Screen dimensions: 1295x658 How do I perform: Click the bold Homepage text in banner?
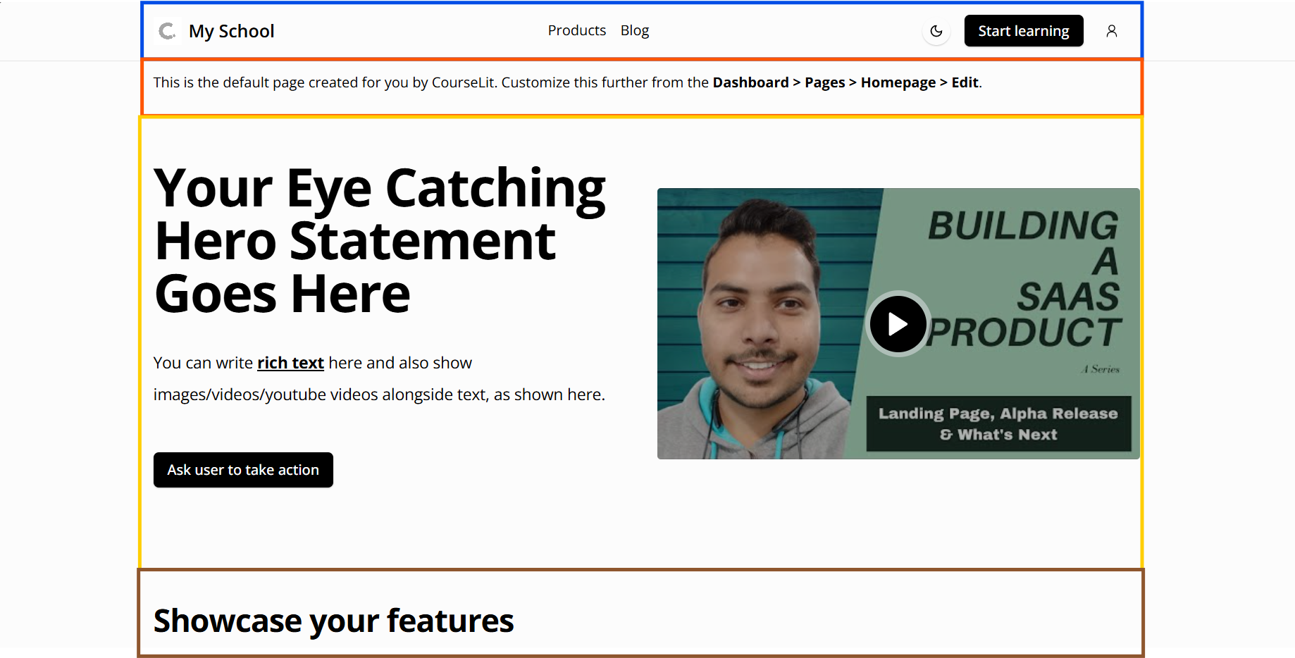[x=898, y=82]
